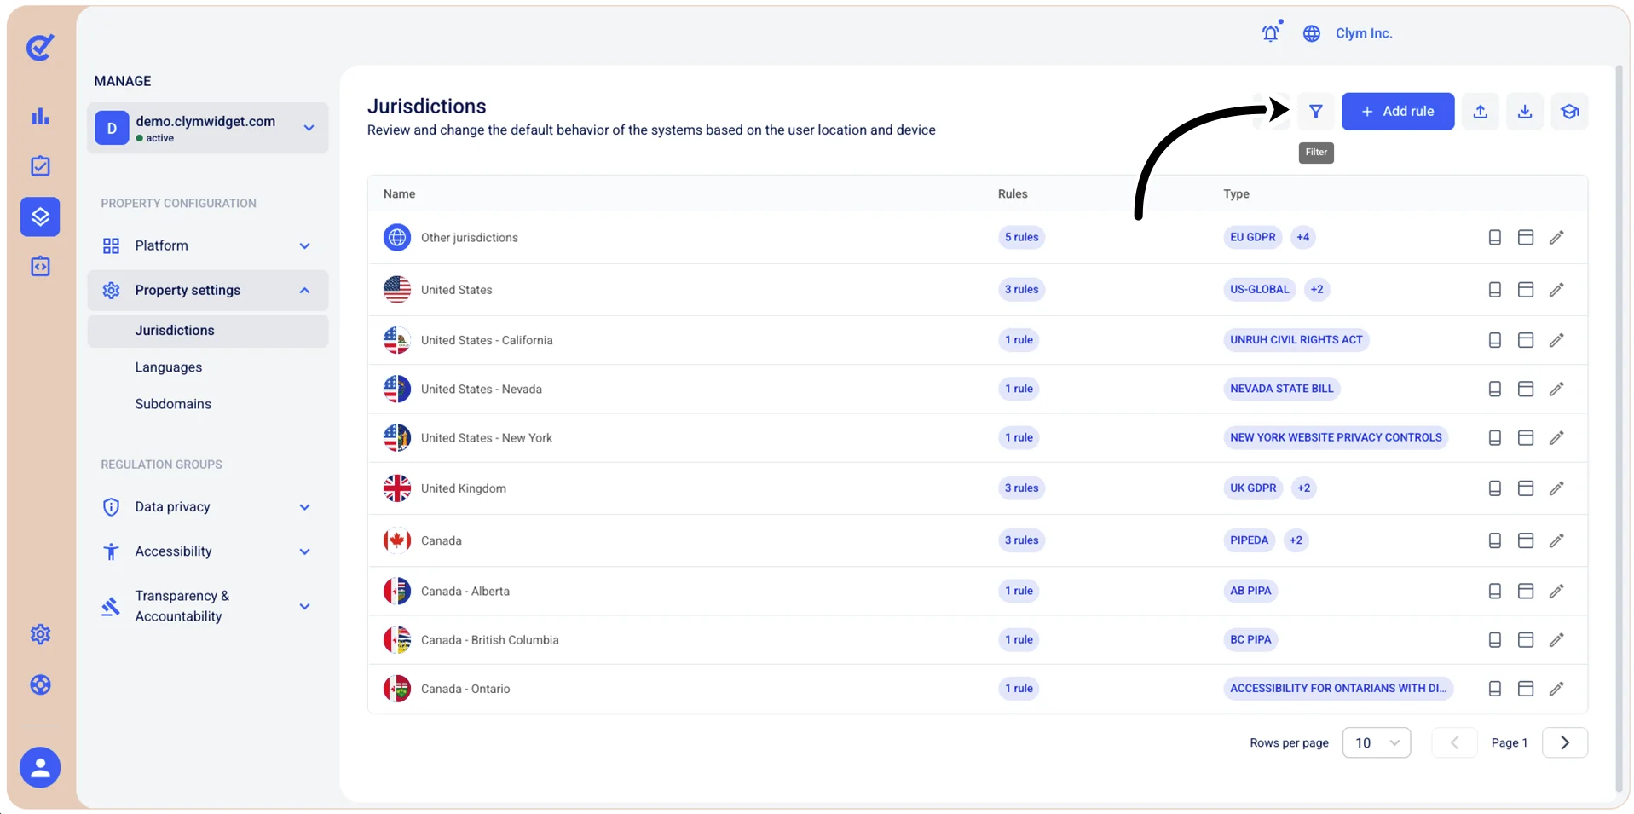Open the demo.clymwidget.com property dropdown

coord(207,128)
